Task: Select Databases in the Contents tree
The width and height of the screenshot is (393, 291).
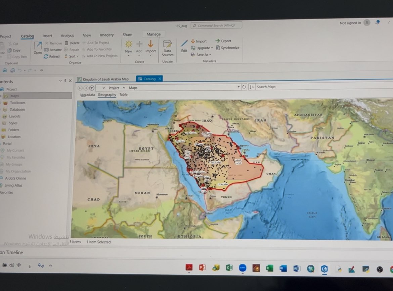Action: [x=17, y=109]
